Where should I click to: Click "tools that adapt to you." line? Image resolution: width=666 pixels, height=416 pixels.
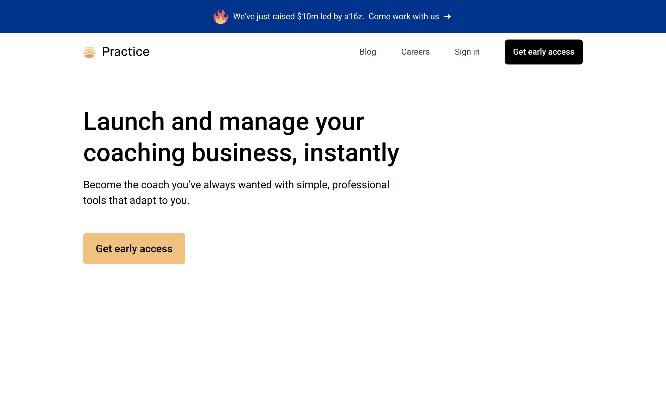136,200
